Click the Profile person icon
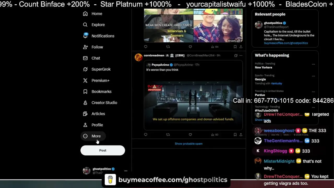Screen dimensions: 334x188 [85, 125]
